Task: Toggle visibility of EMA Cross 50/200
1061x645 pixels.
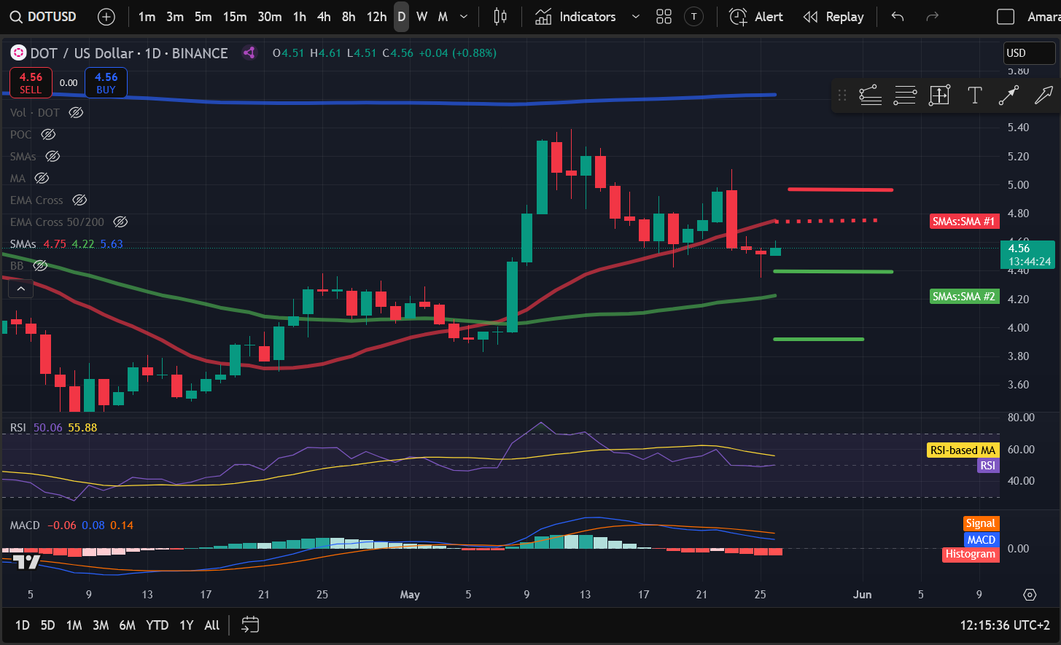Action: pos(120,222)
